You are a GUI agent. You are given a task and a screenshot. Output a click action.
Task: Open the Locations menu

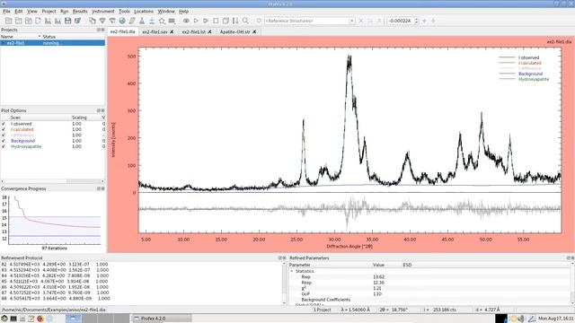(x=144, y=12)
